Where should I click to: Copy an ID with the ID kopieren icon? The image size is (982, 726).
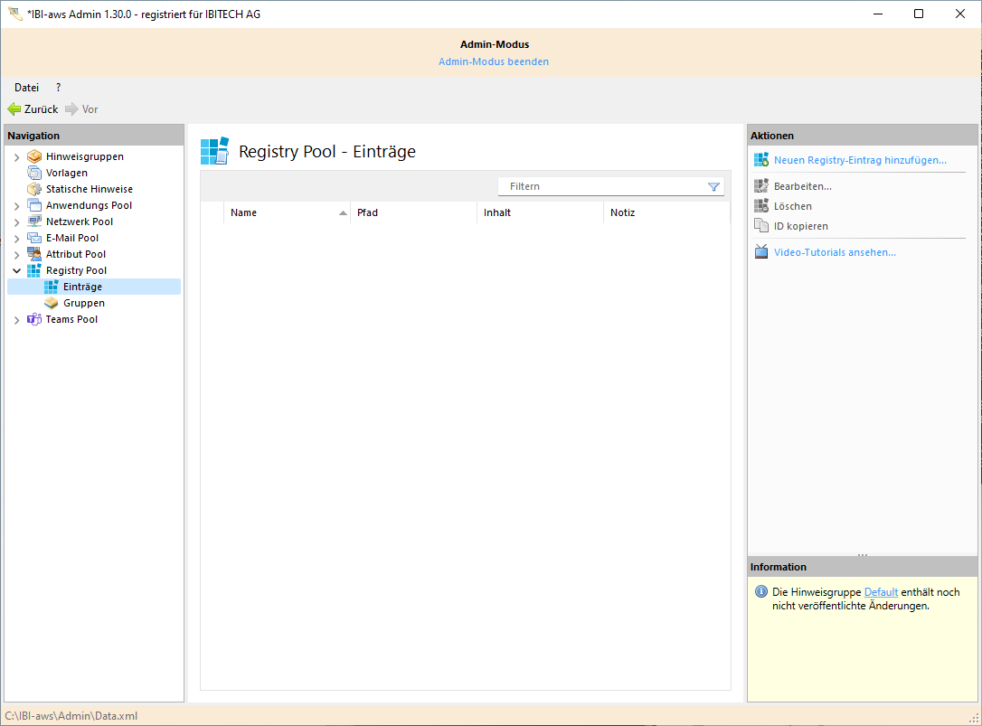[761, 225]
